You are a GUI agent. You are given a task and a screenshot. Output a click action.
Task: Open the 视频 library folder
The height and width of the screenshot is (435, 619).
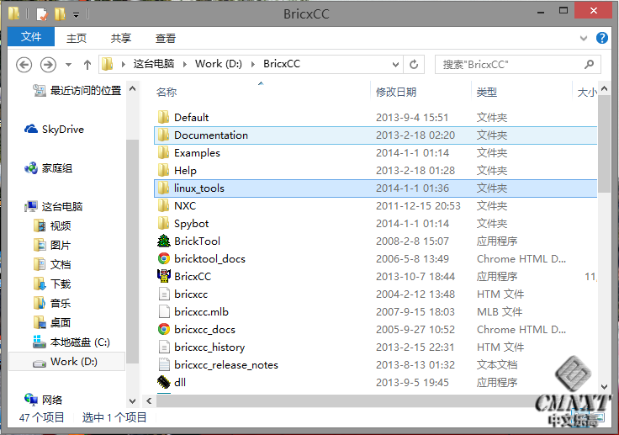(52, 225)
